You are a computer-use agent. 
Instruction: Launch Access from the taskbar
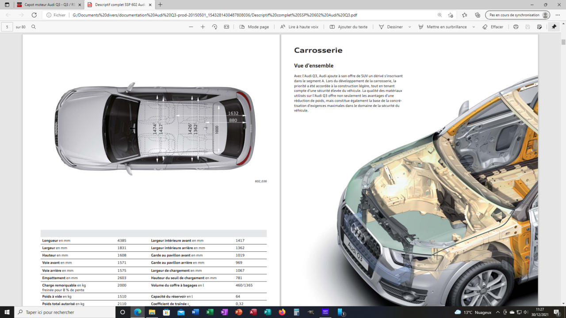pos(253,312)
